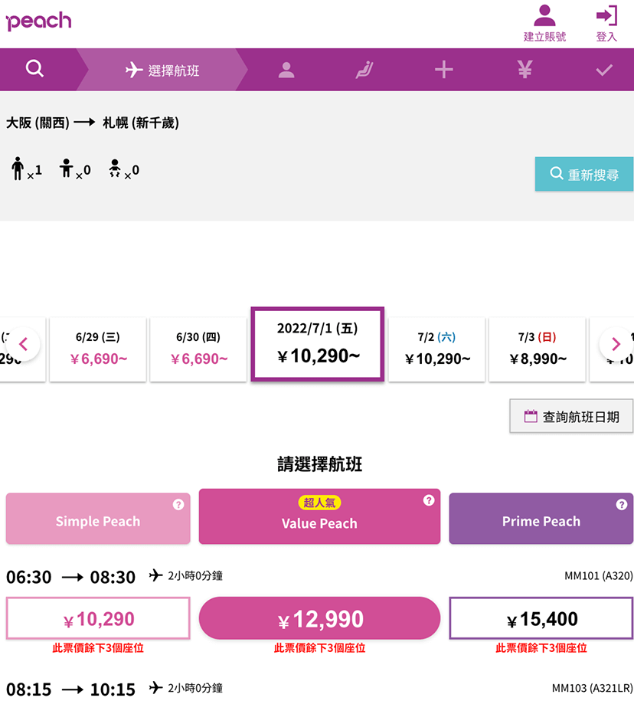Open the create account person icon
634x701 pixels.
544,16
